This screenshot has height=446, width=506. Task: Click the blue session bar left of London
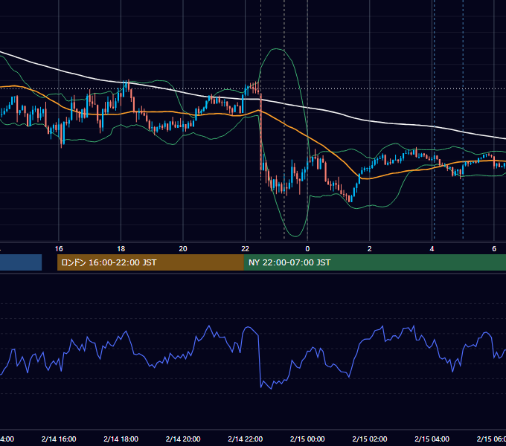pos(21,262)
